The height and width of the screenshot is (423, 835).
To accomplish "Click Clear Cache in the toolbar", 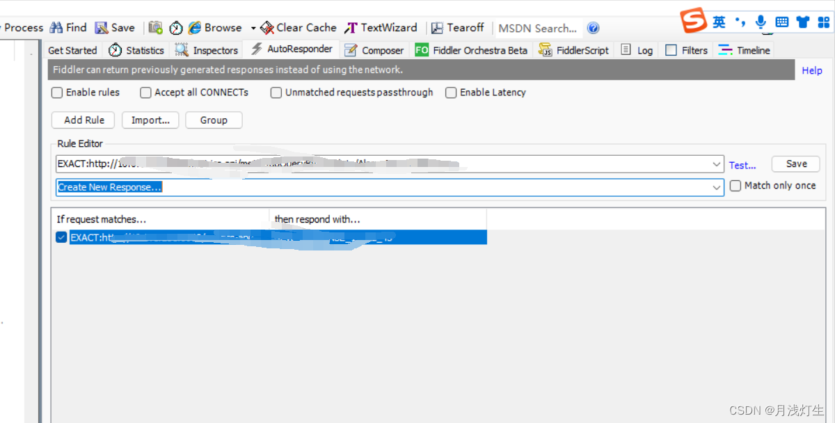I will coord(298,28).
